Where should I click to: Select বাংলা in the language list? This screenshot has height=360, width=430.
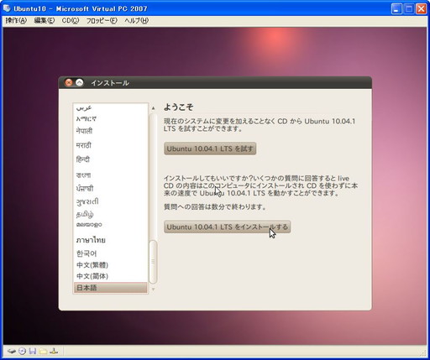coord(110,175)
